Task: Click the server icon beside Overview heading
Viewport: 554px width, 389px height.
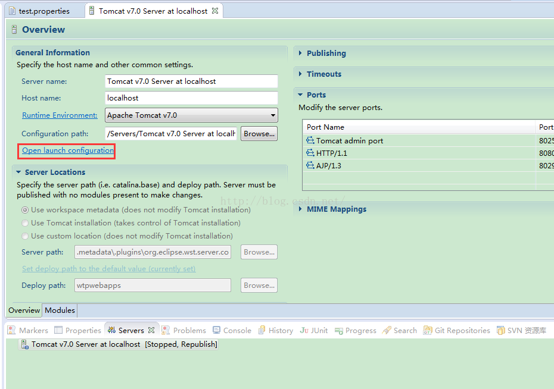Action: pos(14,29)
